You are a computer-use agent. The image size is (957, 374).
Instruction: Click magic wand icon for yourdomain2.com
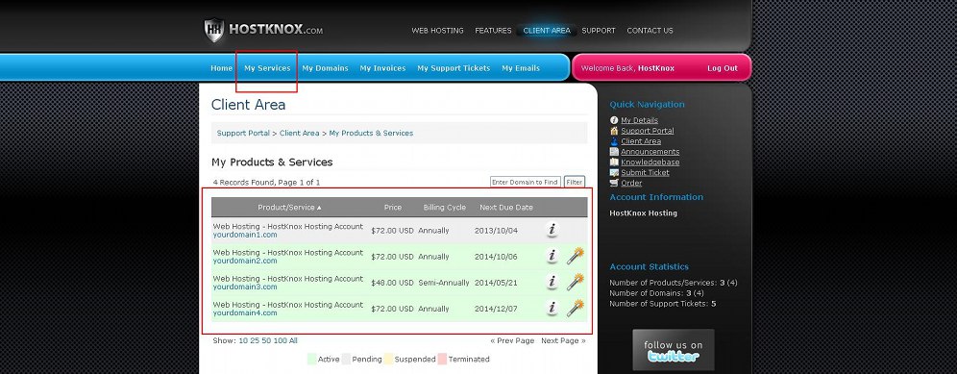575,256
